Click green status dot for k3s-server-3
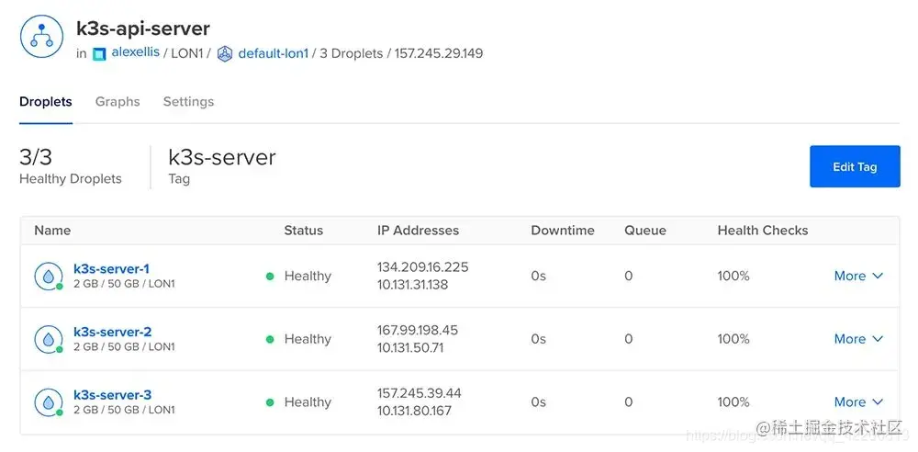The width and height of the screenshot is (918, 452). coord(270,402)
